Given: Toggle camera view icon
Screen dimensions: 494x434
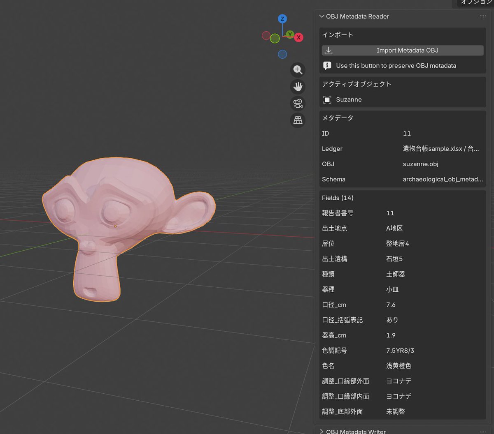Looking at the screenshot, I should click(298, 103).
